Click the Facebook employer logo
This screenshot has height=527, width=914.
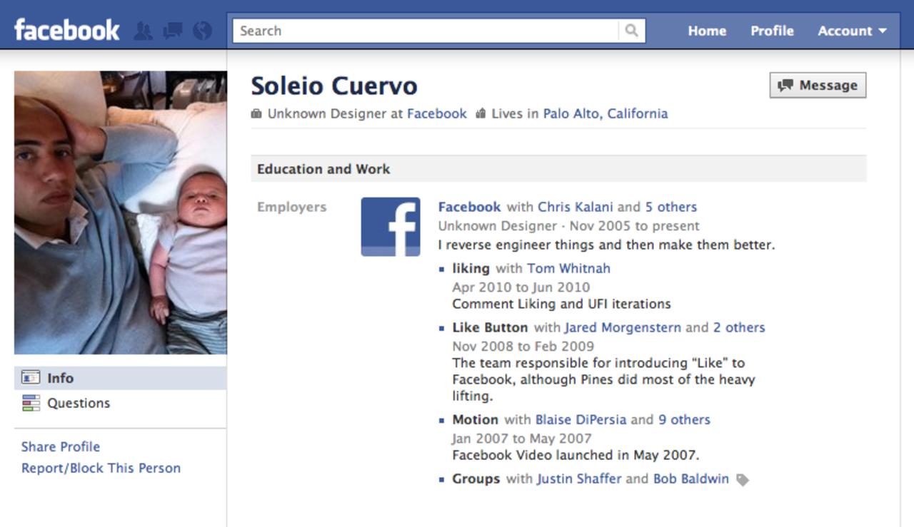pos(391,227)
